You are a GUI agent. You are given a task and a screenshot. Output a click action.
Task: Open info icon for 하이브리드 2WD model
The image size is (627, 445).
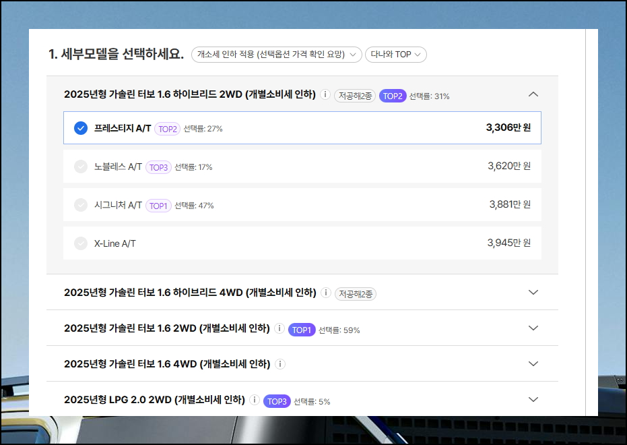[x=325, y=95]
